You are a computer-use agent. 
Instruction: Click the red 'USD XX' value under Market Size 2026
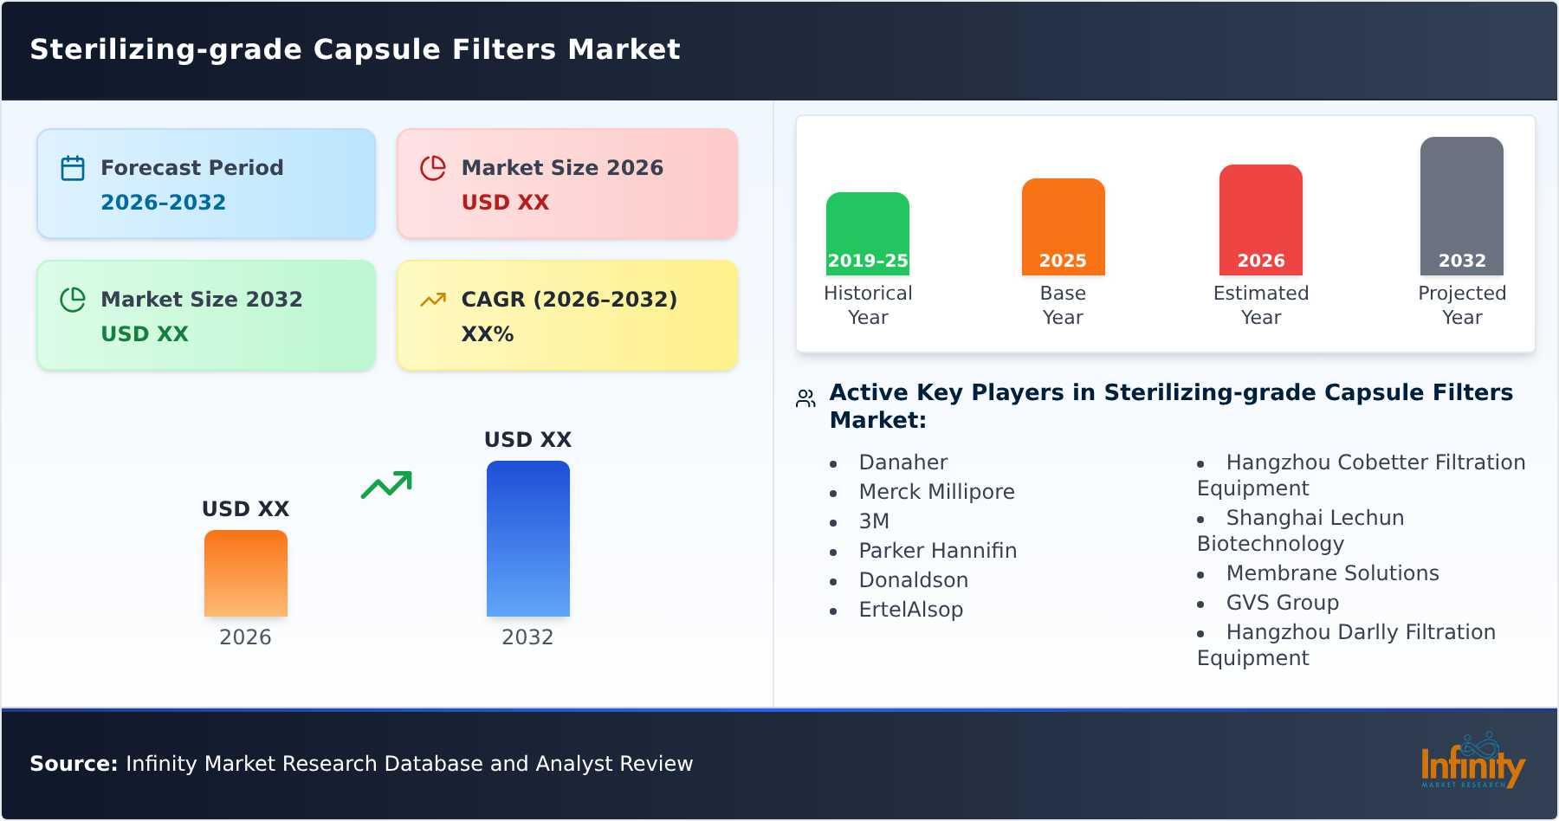tap(505, 203)
